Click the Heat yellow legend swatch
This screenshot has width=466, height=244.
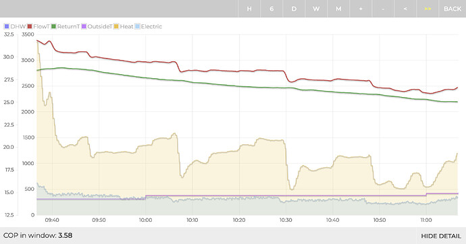point(116,26)
